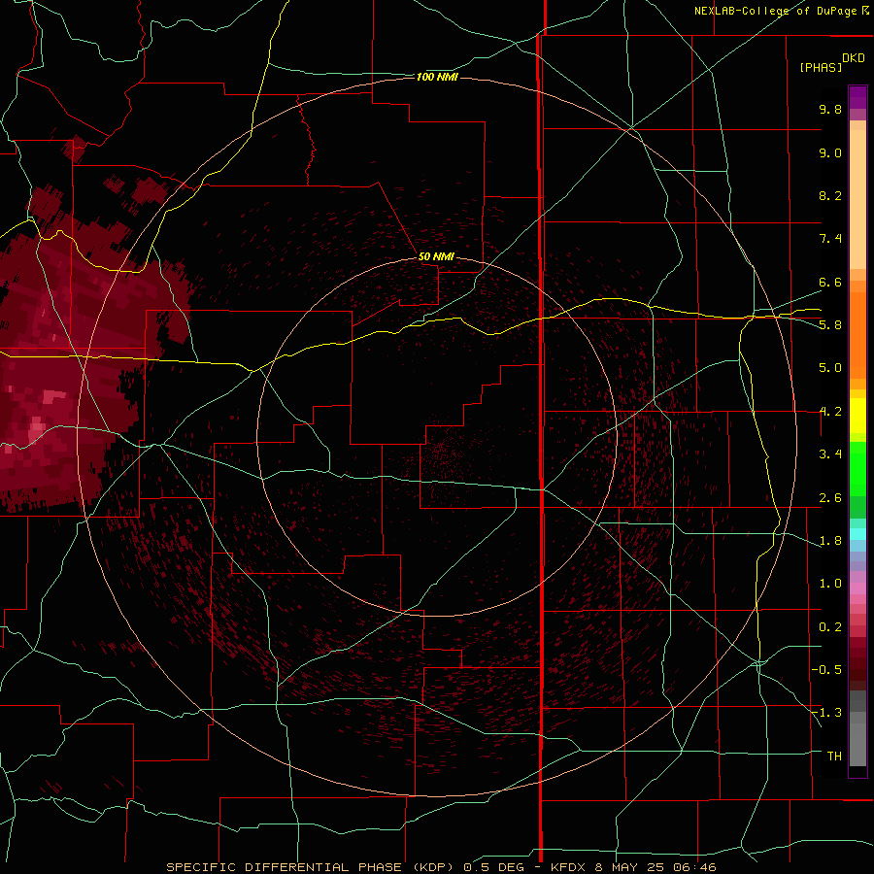
Task: Click the 4.2 scale value
Action: pos(830,412)
